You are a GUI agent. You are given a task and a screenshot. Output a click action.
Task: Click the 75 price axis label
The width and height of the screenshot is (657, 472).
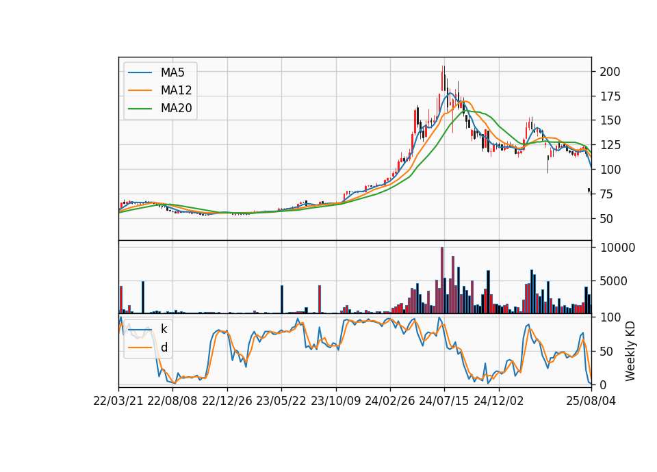pyautogui.click(x=606, y=194)
